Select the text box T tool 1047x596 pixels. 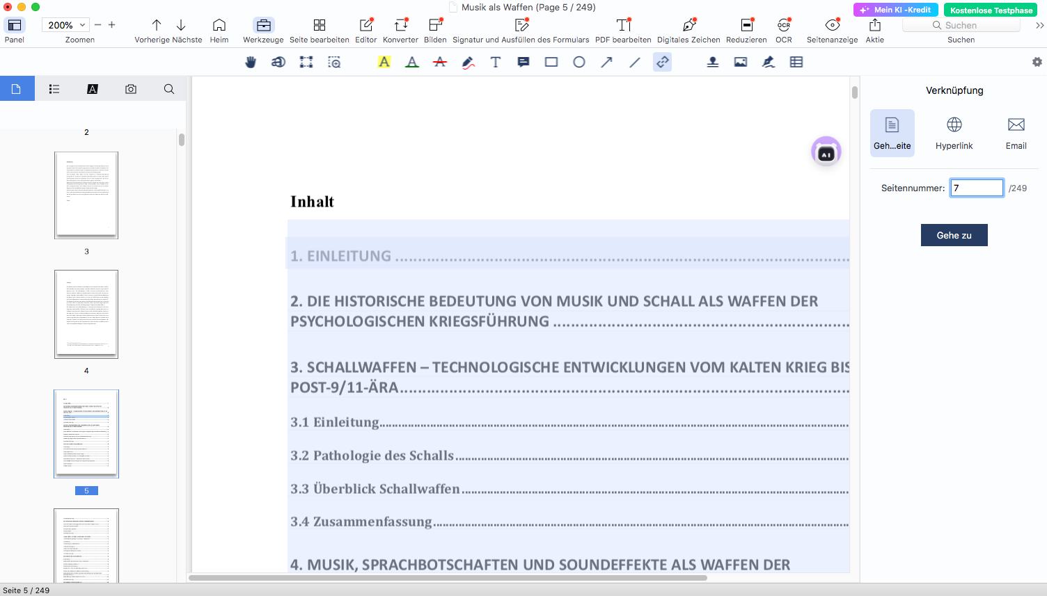496,62
